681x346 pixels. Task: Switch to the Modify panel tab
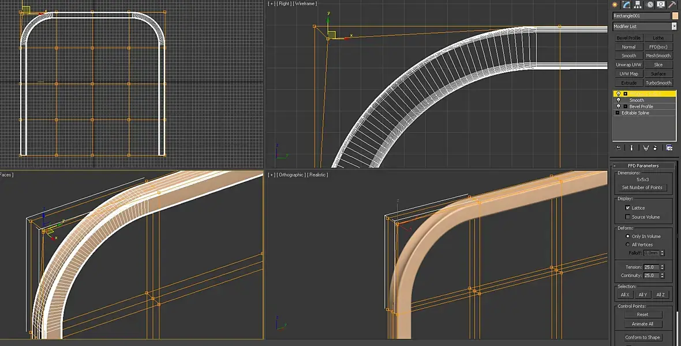[x=626, y=4]
